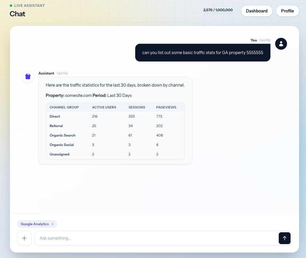306x258 pixels.
Task: Open the Profile page
Action: tap(287, 11)
